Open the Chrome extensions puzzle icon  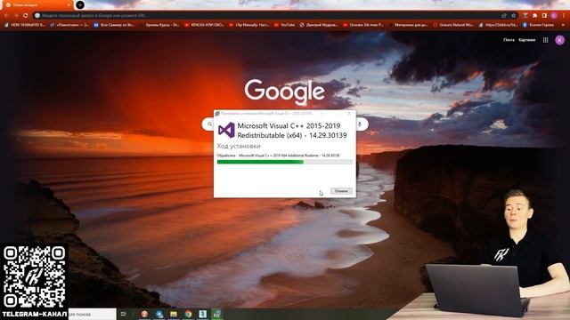534,16
